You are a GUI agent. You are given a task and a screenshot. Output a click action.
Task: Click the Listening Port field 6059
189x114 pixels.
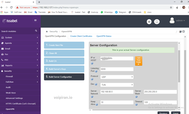117,69
